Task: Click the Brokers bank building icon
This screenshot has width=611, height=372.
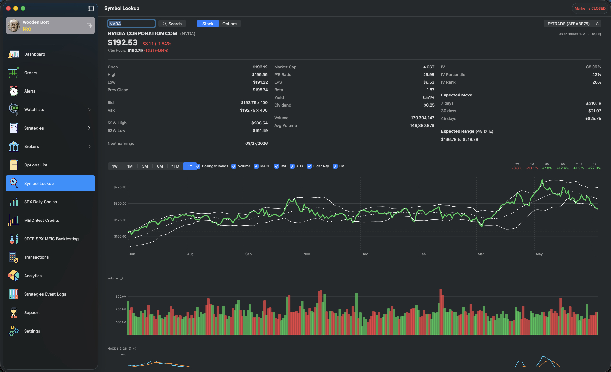Action: click(x=14, y=146)
